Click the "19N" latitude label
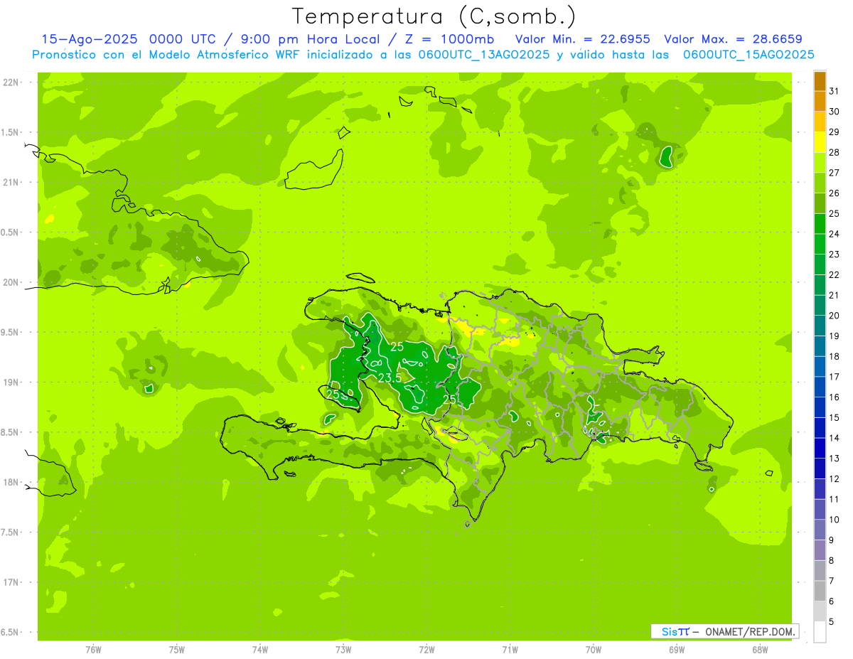853x659 pixels. 11,382
